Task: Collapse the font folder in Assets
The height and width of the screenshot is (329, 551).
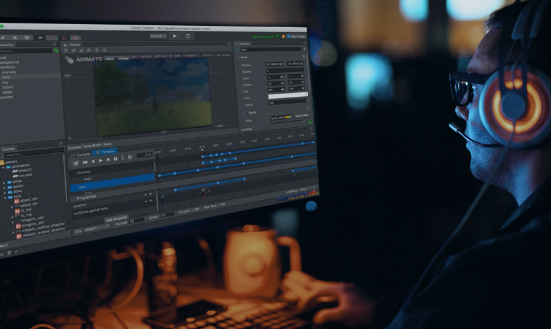Action: click(5, 197)
